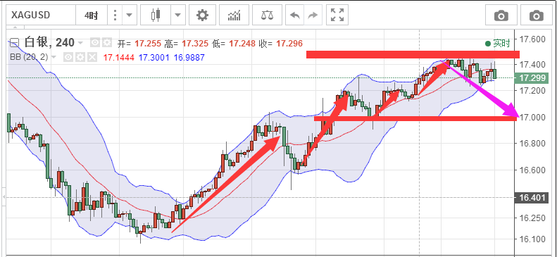
Task: Open chart settings via toolbar gear
Action: 203,15
